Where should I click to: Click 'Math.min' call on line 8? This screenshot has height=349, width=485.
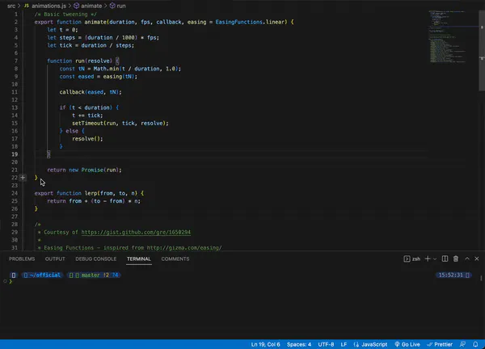coord(106,69)
